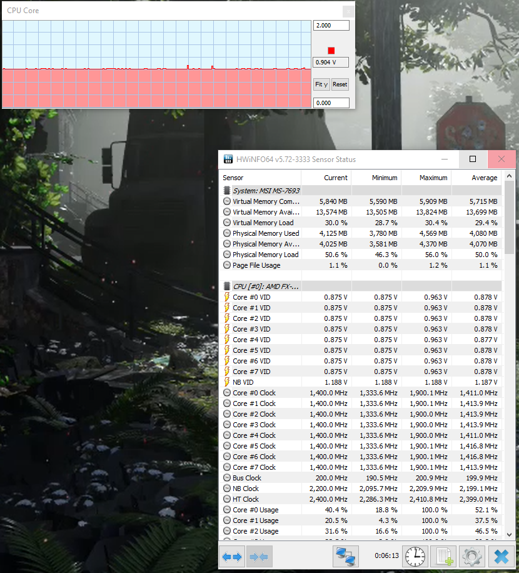Image resolution: width=519 pixels, height=573 pixels.
Task: Close sensors with the blue X icon
Action: click(501, 557)
